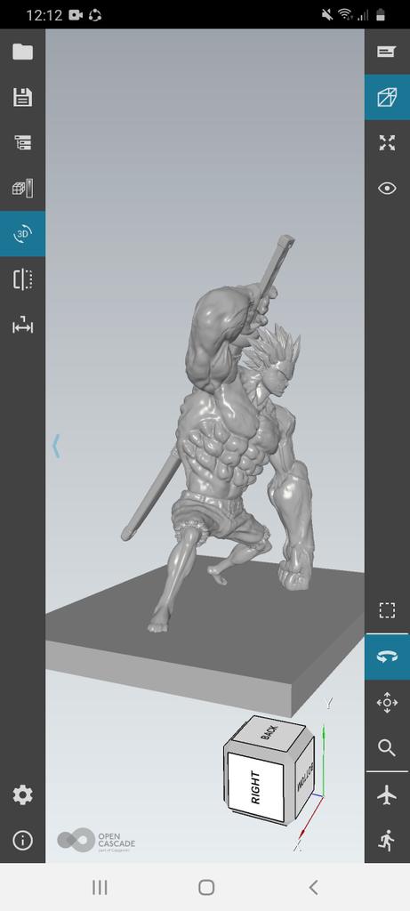Image resolution: width=410 pixels, height=911 pixels.
Task: Tap Android recent apps button
Action: [x=100, y=887]
